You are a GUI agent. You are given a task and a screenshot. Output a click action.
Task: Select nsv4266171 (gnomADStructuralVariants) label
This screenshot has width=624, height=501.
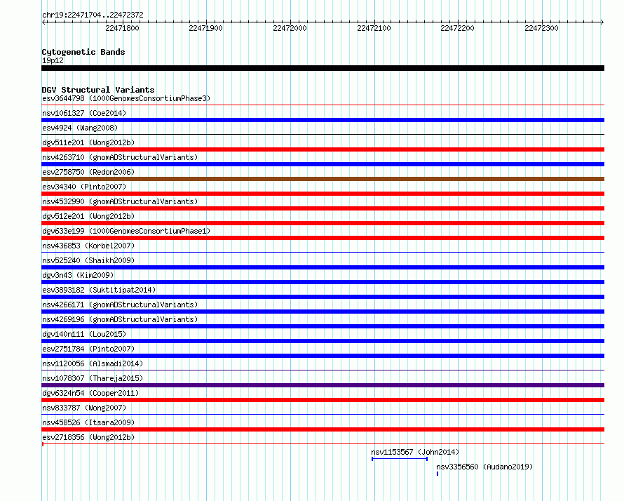click(120, 305)
